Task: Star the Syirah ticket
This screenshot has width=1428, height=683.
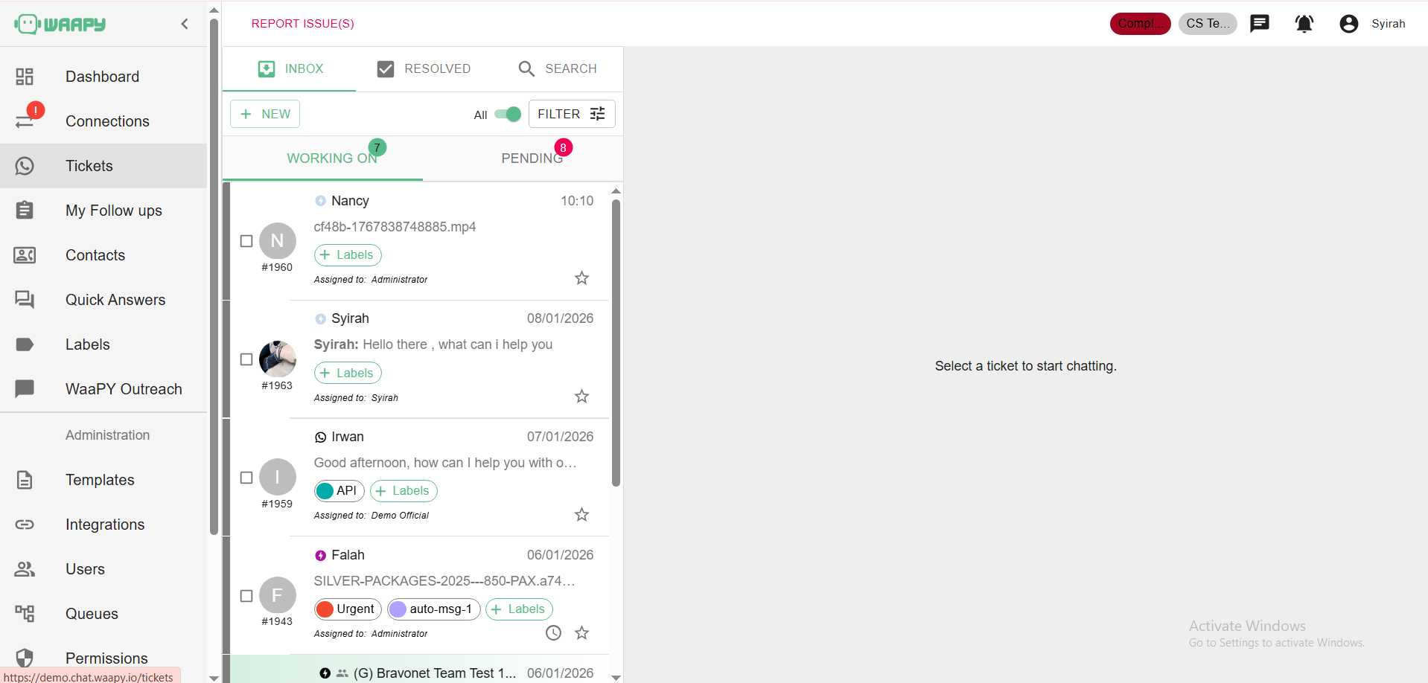Action: (582, 397)
